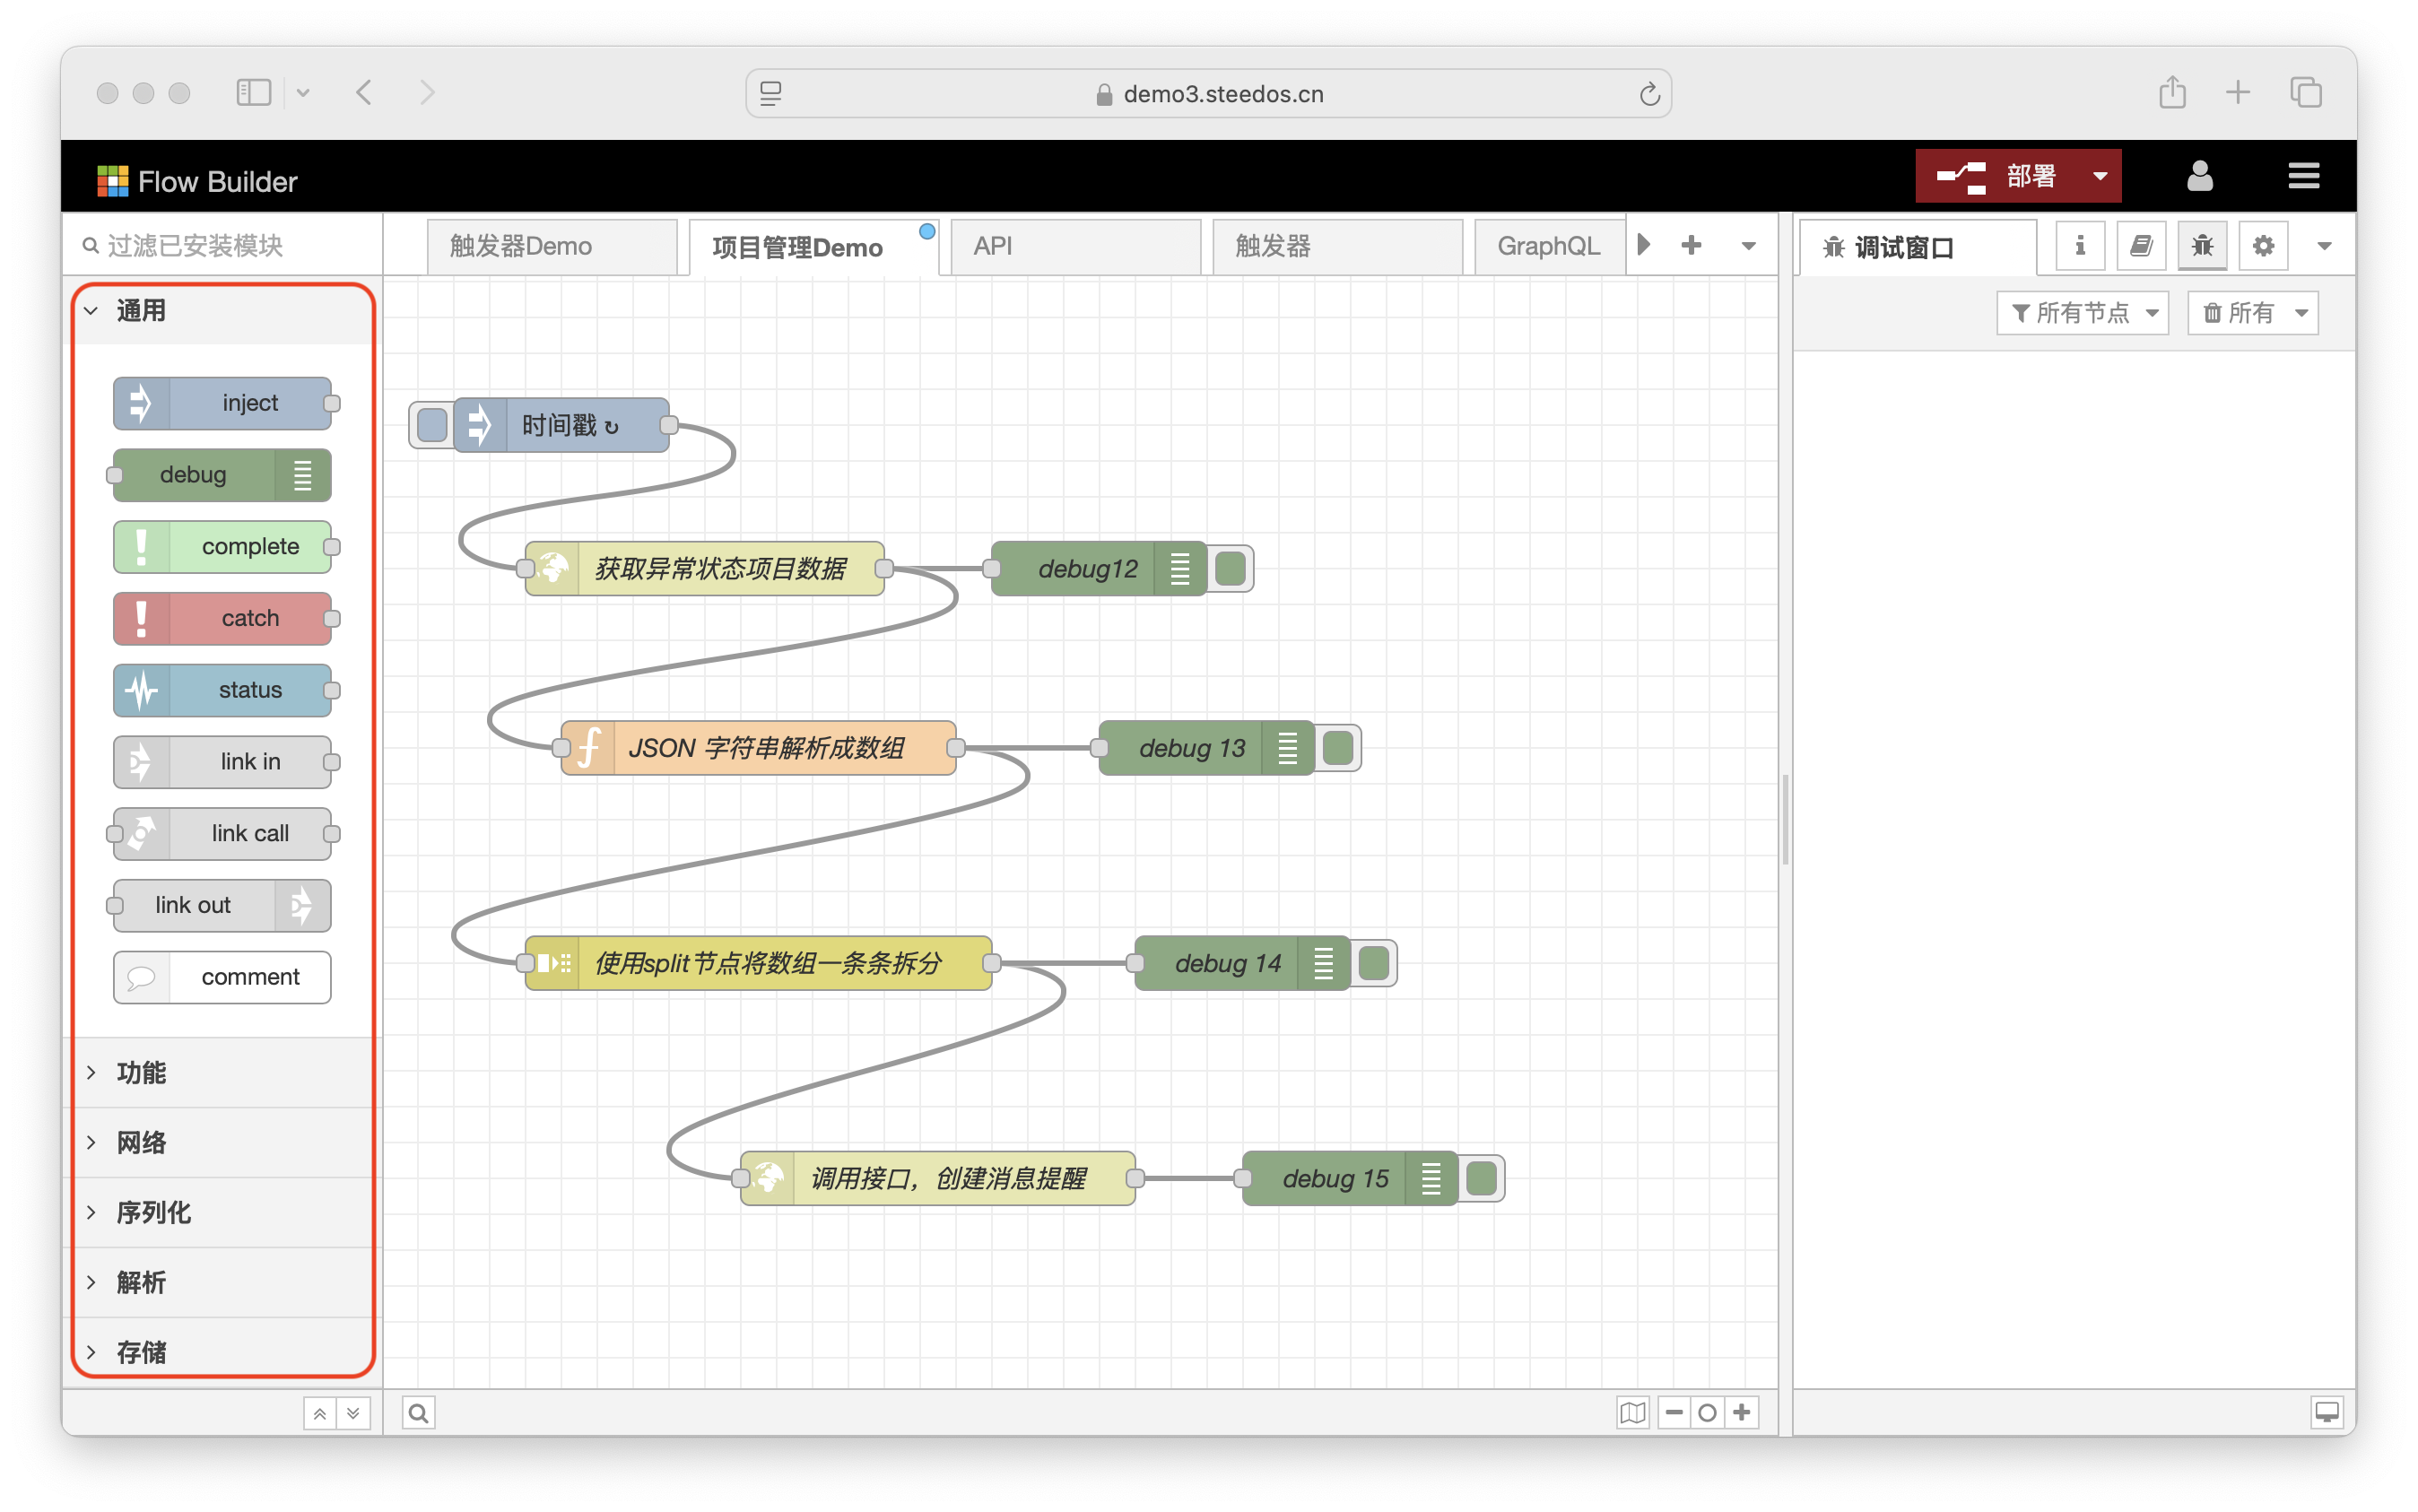Image resolution: width=2418 pixels, height=1512 pixels.
Task: Open configuration nodes gear icon
Action: pyautogui.click(x=2263, y=246)
